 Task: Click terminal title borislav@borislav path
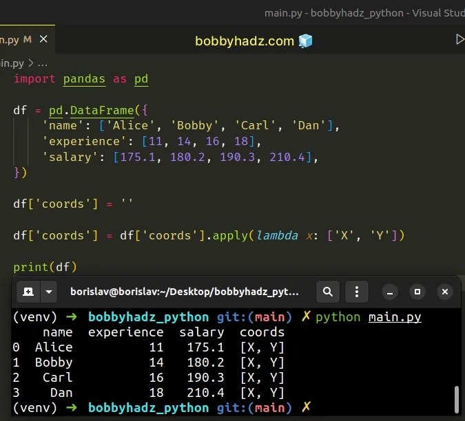(x=185, y=292)
